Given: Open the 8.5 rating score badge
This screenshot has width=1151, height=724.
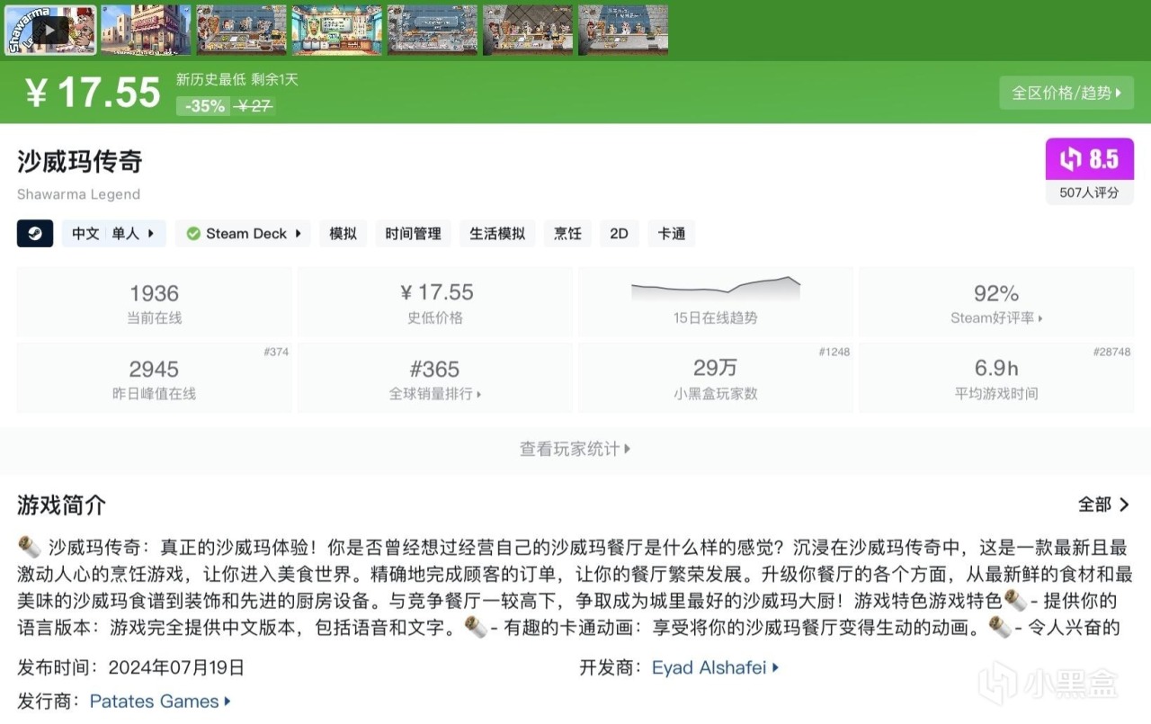Looking at the screenshot, I should (x=1089, y=159).
